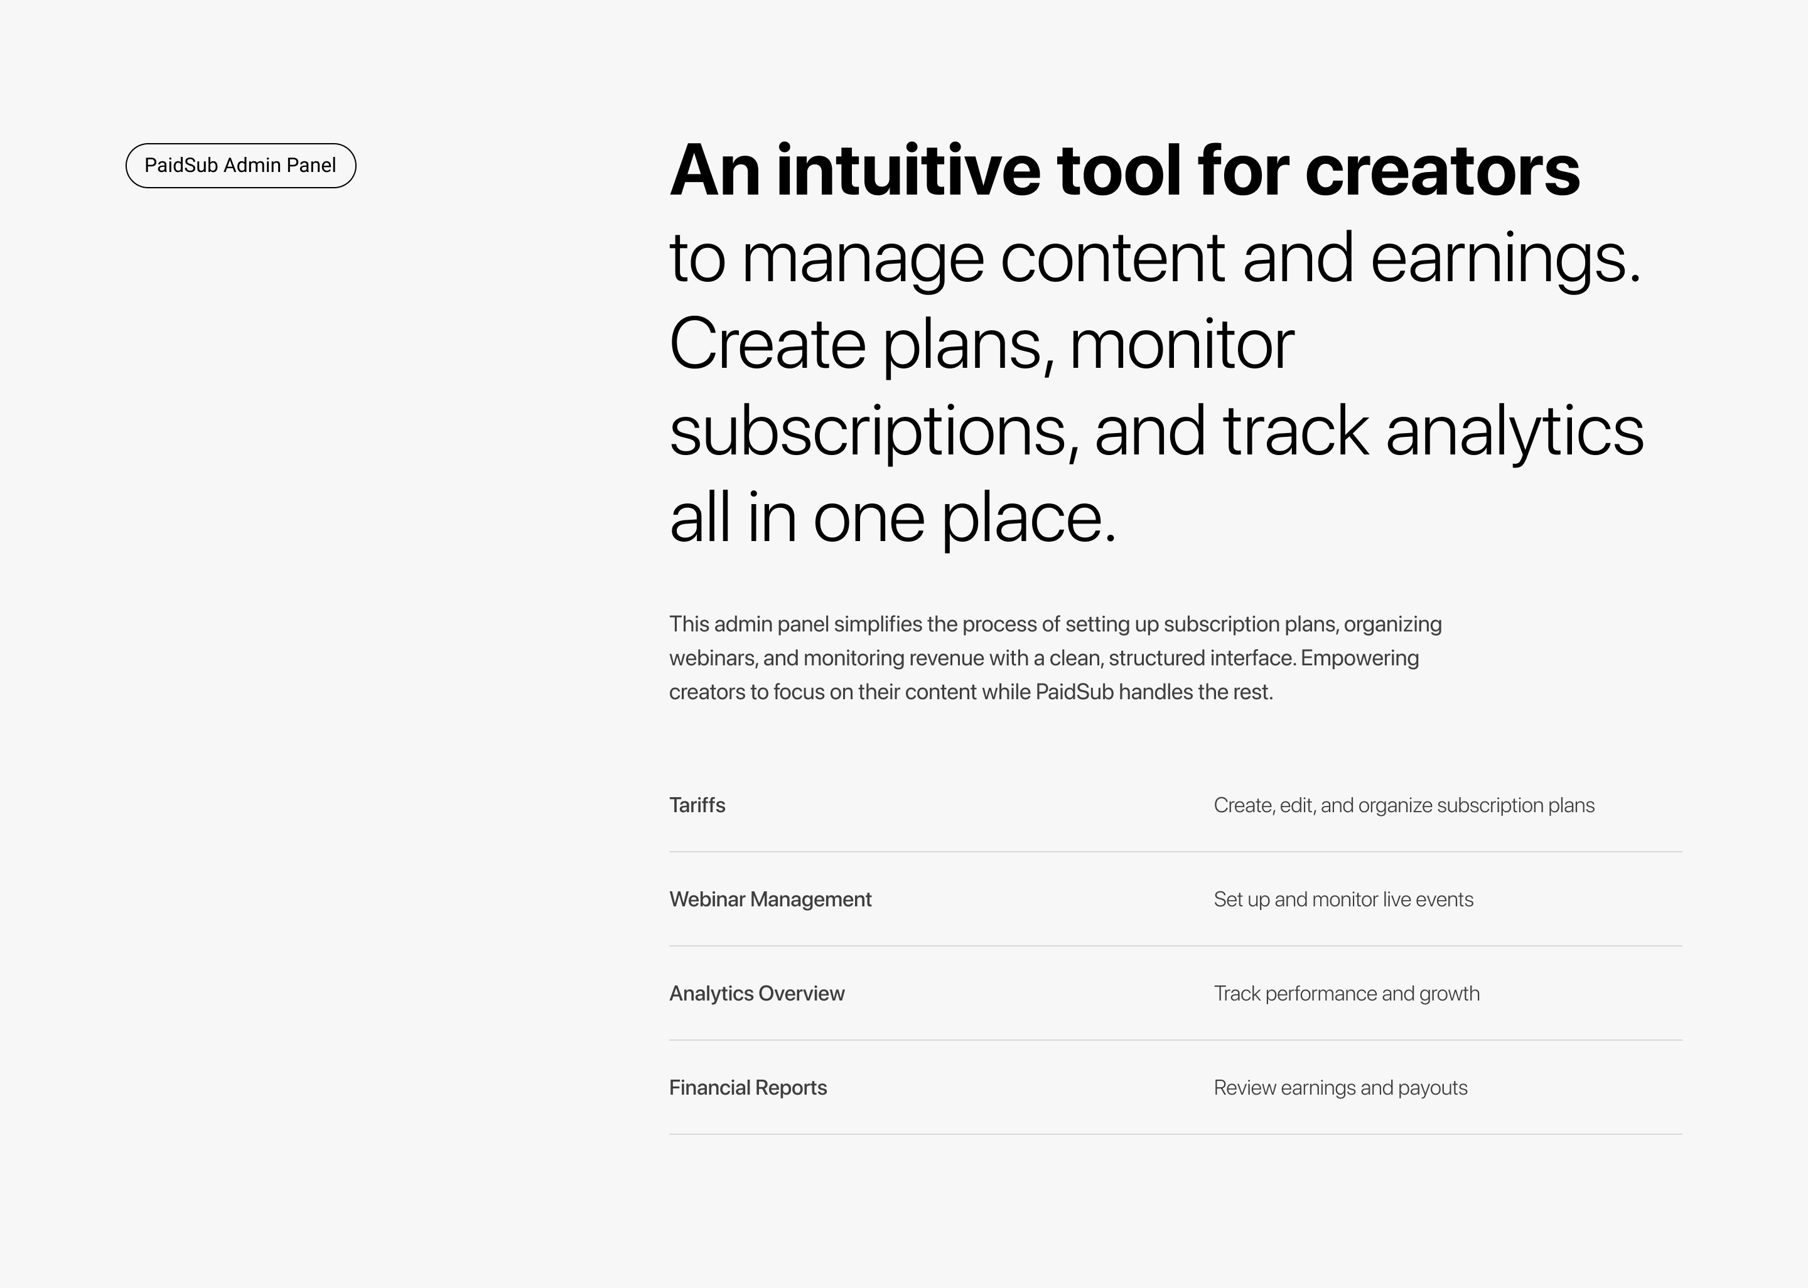Select the Analytics Overview label
The width and height of the screenshot is (1808, 1288).
click(x=756, y=994)
